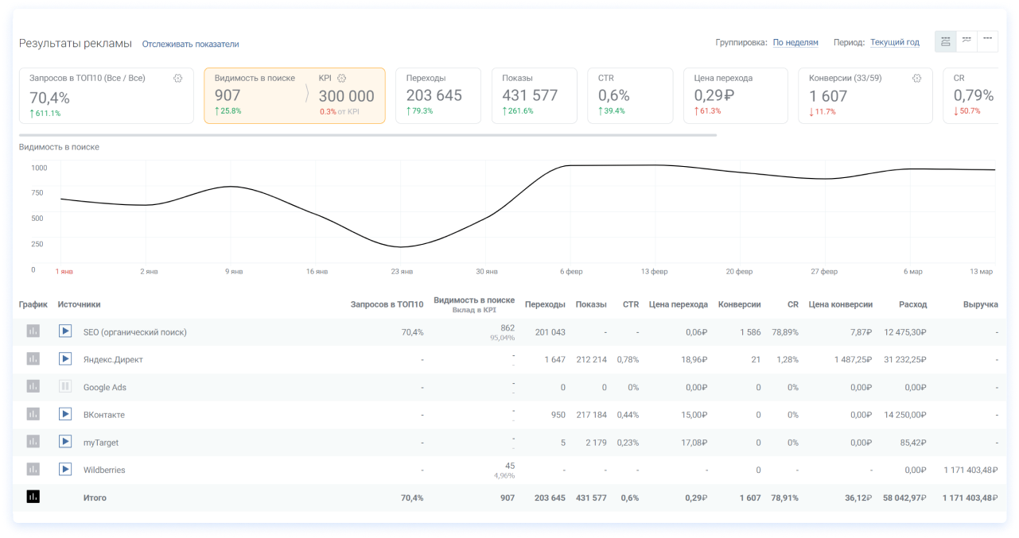The height and width of the screenshot is (538, 1019).
Task: Click play icon beside myTarget
Action: (x=65, y=442)
